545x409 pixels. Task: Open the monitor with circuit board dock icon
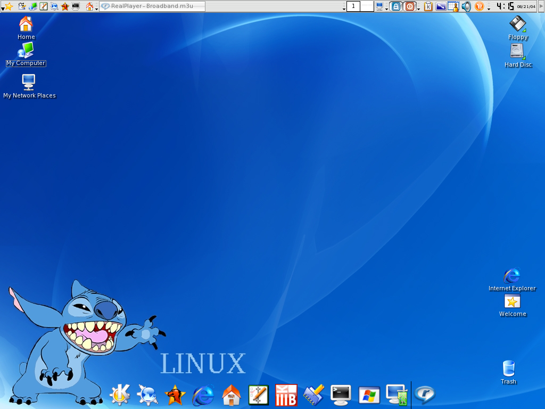tap(397, 395)
